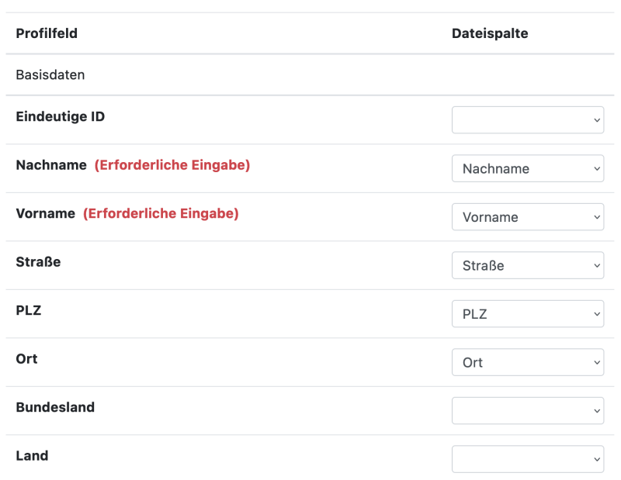
Task: Click the Bundesland field label
Action: point(54,407)
